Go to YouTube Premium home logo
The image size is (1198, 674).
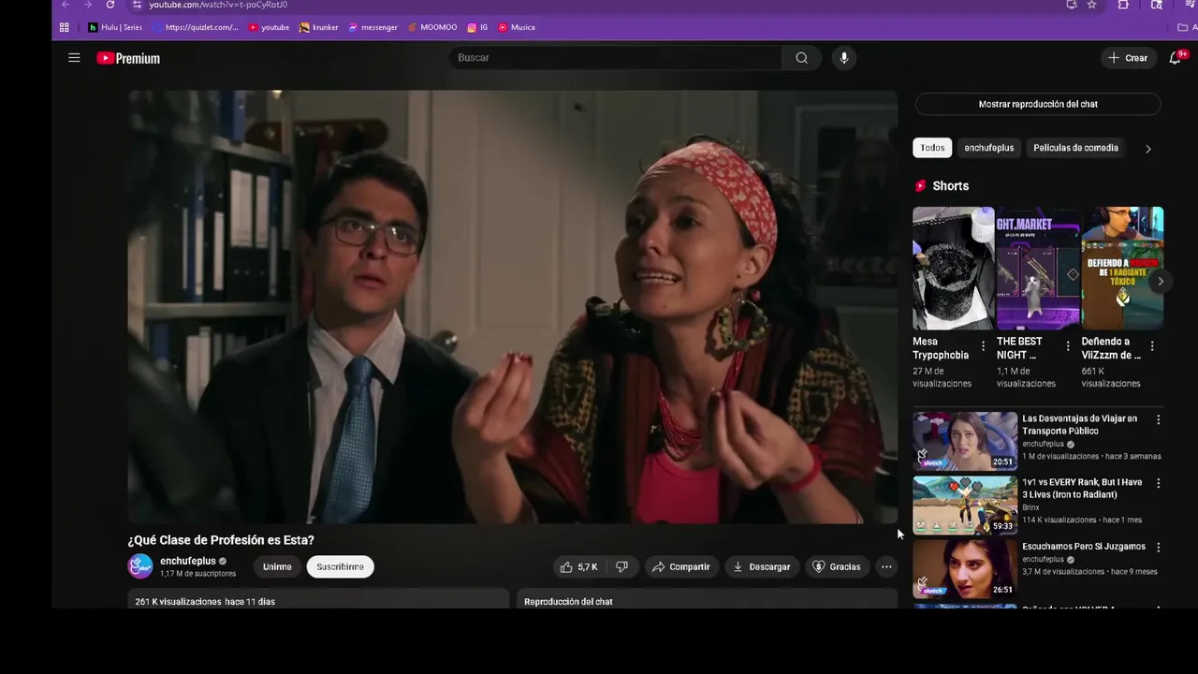(x=128, y=58)
